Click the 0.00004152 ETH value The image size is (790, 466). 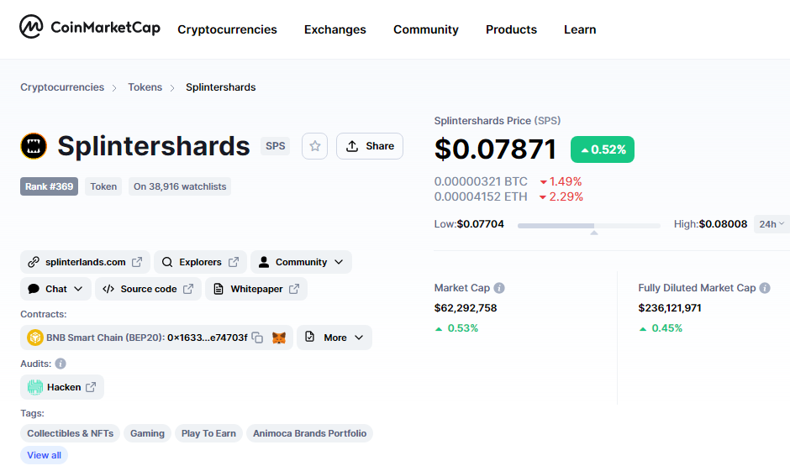(x=481, y=196)
